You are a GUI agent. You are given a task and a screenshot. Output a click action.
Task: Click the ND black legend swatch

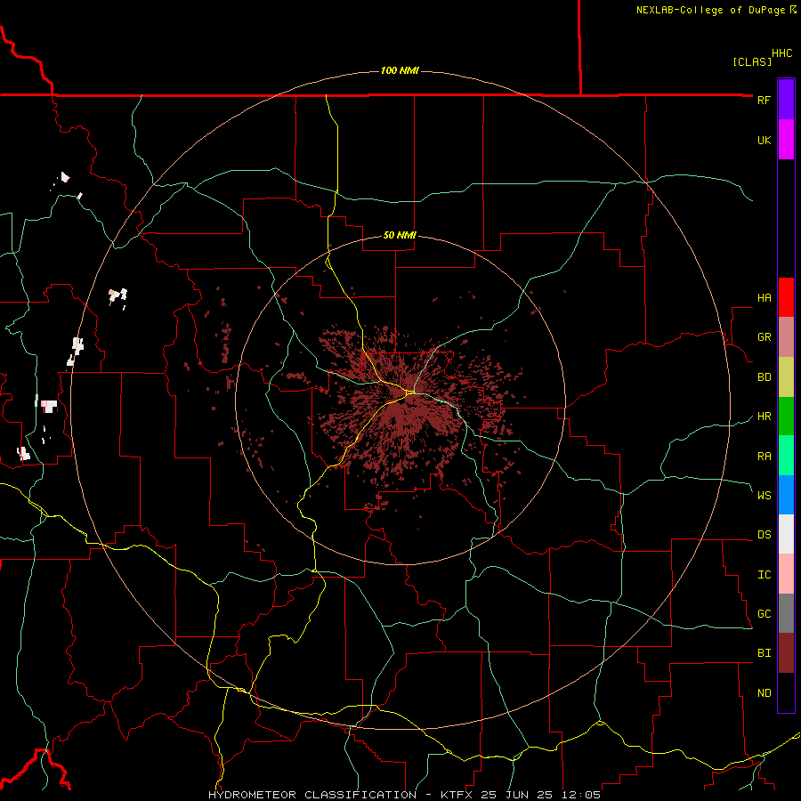click(x=786, y=692)
